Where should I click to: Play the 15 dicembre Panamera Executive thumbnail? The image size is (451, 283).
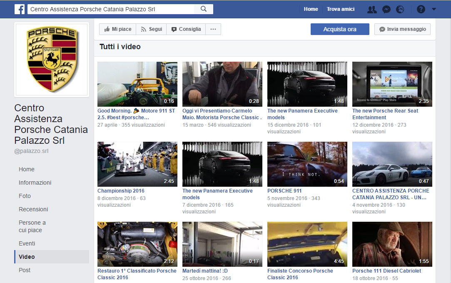pyautogui.click(x=307, y=84)
